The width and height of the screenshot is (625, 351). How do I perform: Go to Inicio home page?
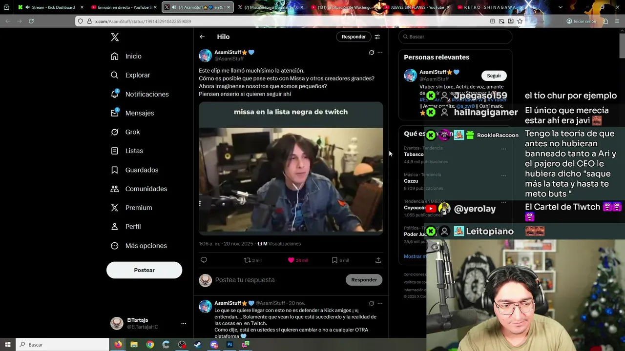pos(126,56)
